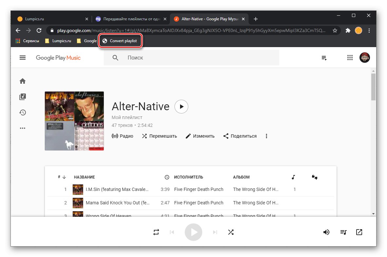Go forward in browser history
The width and height of the screenshot is (387, 257).
[x=28, y=30]
